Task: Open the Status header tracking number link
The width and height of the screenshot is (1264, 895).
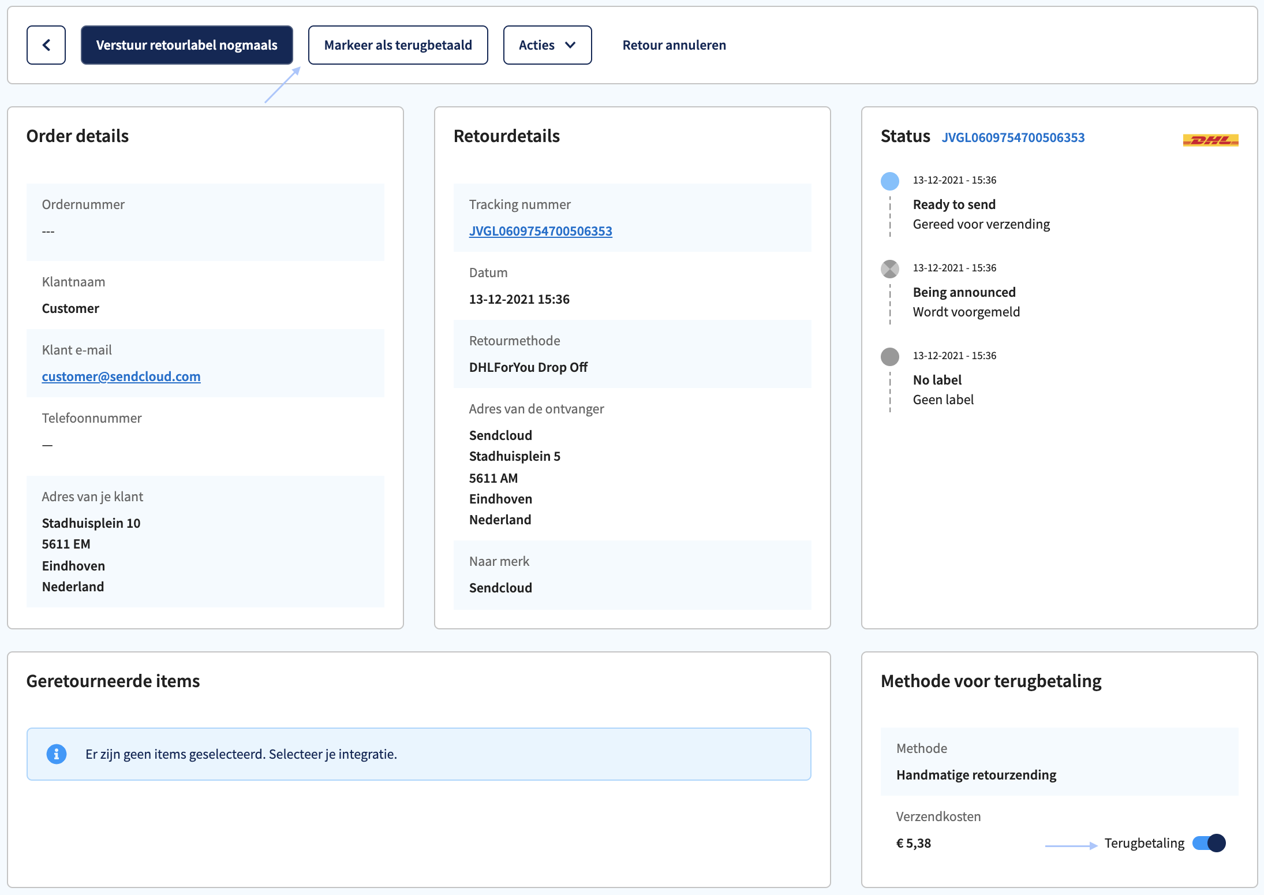Action: [x=1013, y=137]
